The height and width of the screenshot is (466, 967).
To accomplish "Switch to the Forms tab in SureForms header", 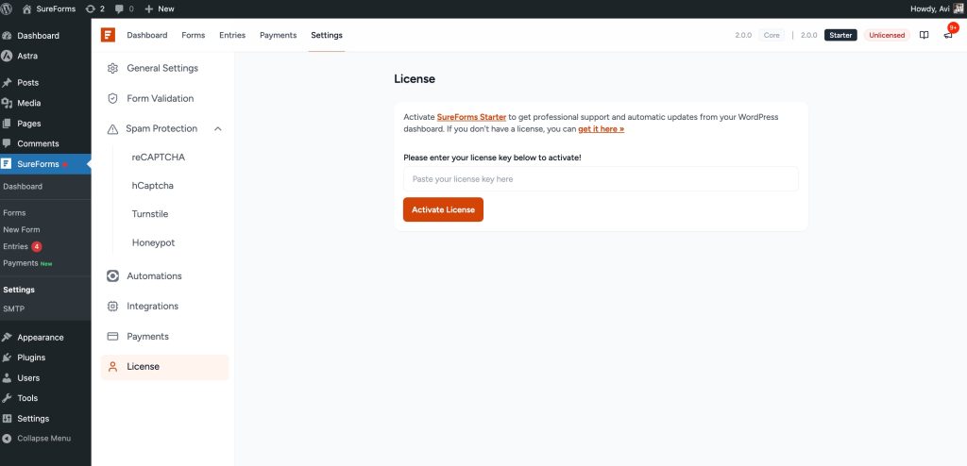I will click(194, 35).
